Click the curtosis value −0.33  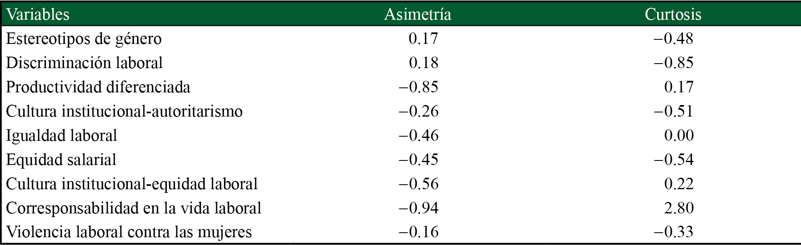point(673,232)
